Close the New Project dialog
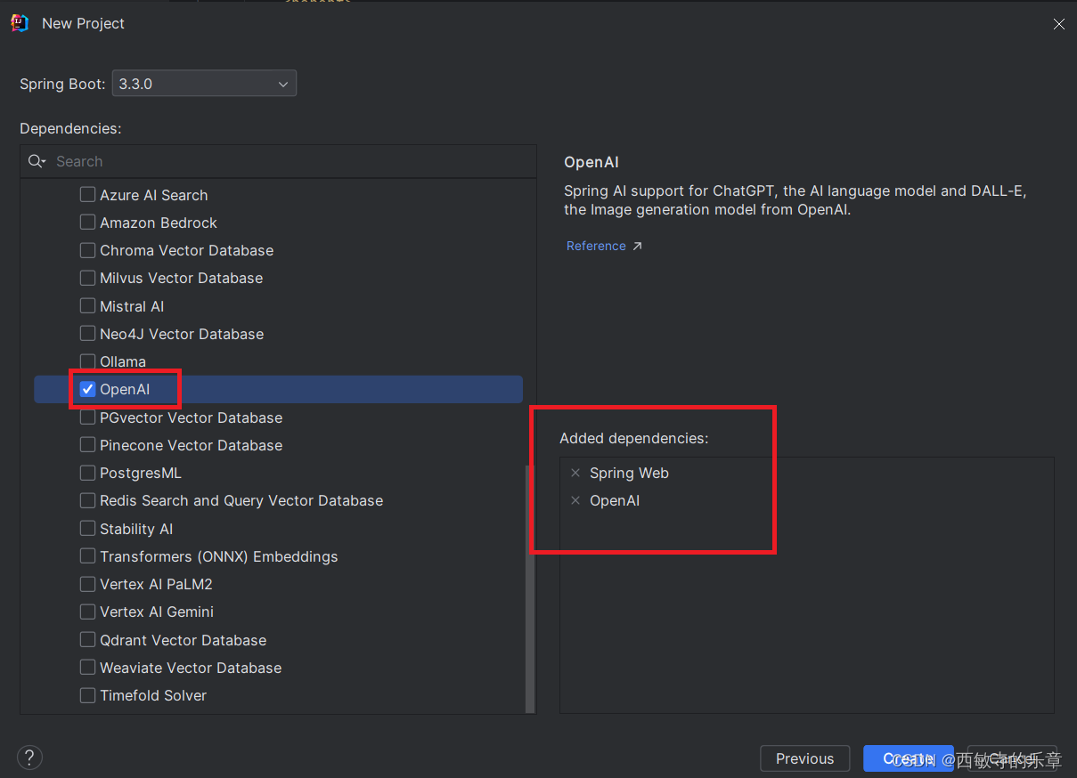The image size is (1077, 778). tap(1058, 24)
